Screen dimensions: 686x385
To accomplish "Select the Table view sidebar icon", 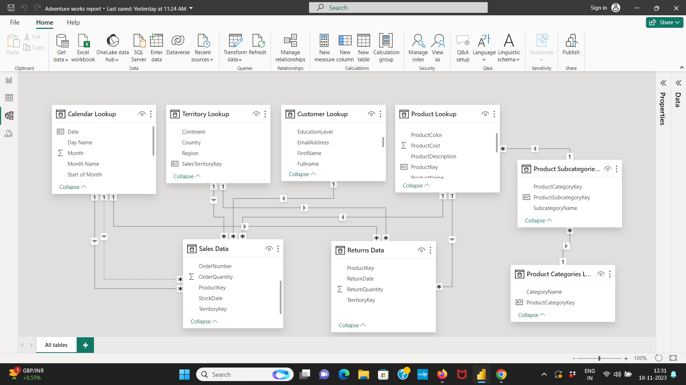I will tap(9, 97).
